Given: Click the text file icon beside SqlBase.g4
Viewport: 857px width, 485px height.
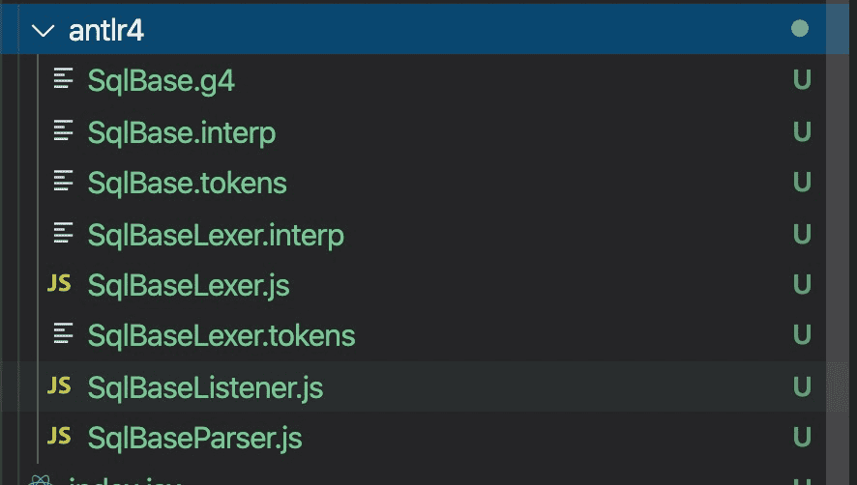Looking at the screenshot, I should pos(63,80).
